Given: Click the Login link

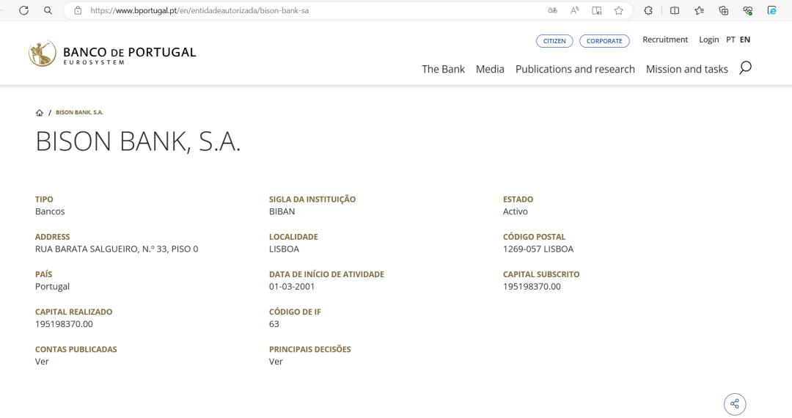Looking at the screenshot, I should 708,40.
